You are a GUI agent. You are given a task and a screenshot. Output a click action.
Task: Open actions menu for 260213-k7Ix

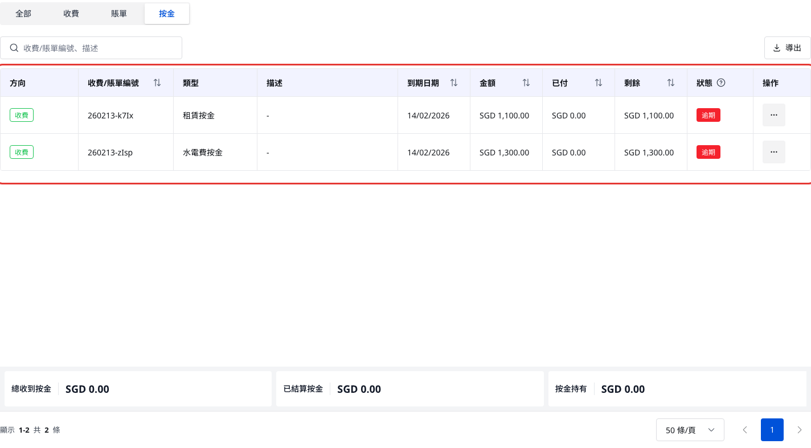pos(774,115)
